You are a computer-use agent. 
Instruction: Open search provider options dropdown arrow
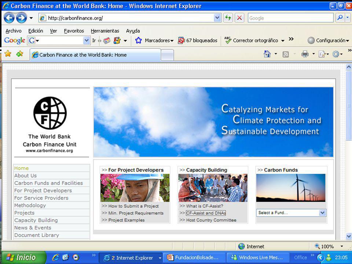point(348,18)
